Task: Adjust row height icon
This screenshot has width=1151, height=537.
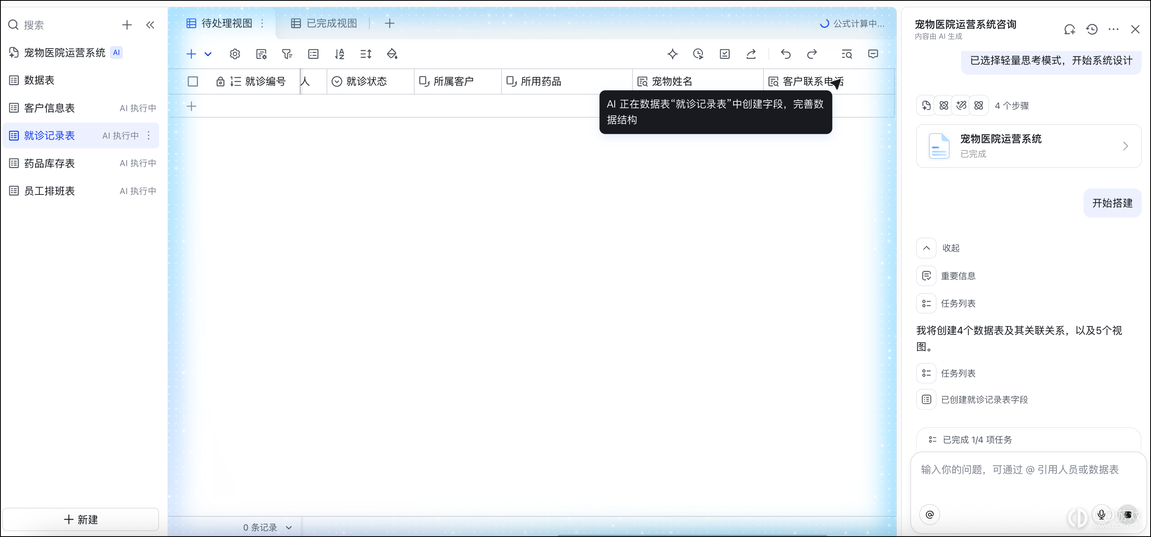Action: (x=366, y=54)
